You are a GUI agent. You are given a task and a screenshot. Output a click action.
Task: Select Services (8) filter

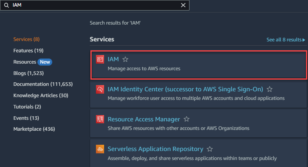pos(27,39)
